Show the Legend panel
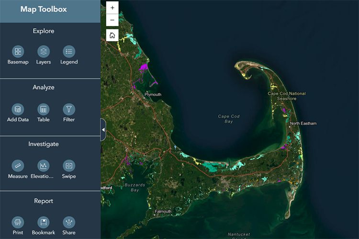Viewport: 359px width, 239px height. 69,52
